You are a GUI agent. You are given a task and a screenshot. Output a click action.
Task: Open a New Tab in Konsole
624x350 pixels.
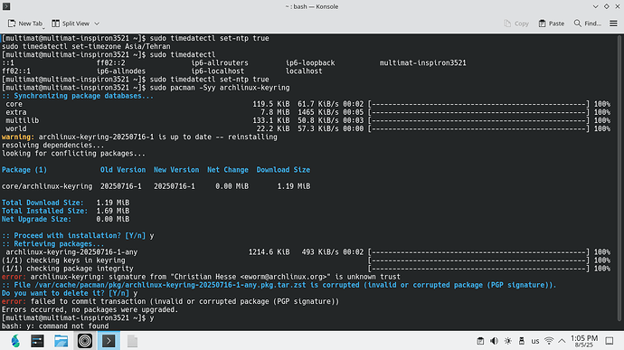[x=25, y=24]
